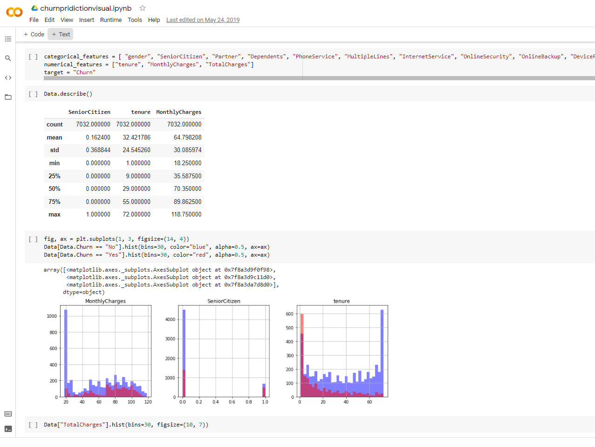Click the 'Last edited on May 24, 2019' link
Image resolution: width=595 pixels, height=447 pixels.
point(203,20)
